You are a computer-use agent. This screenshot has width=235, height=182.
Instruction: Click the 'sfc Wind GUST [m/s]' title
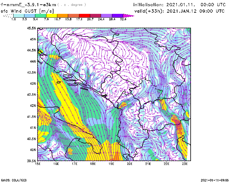pyautogui.click(x=27, y=11)
